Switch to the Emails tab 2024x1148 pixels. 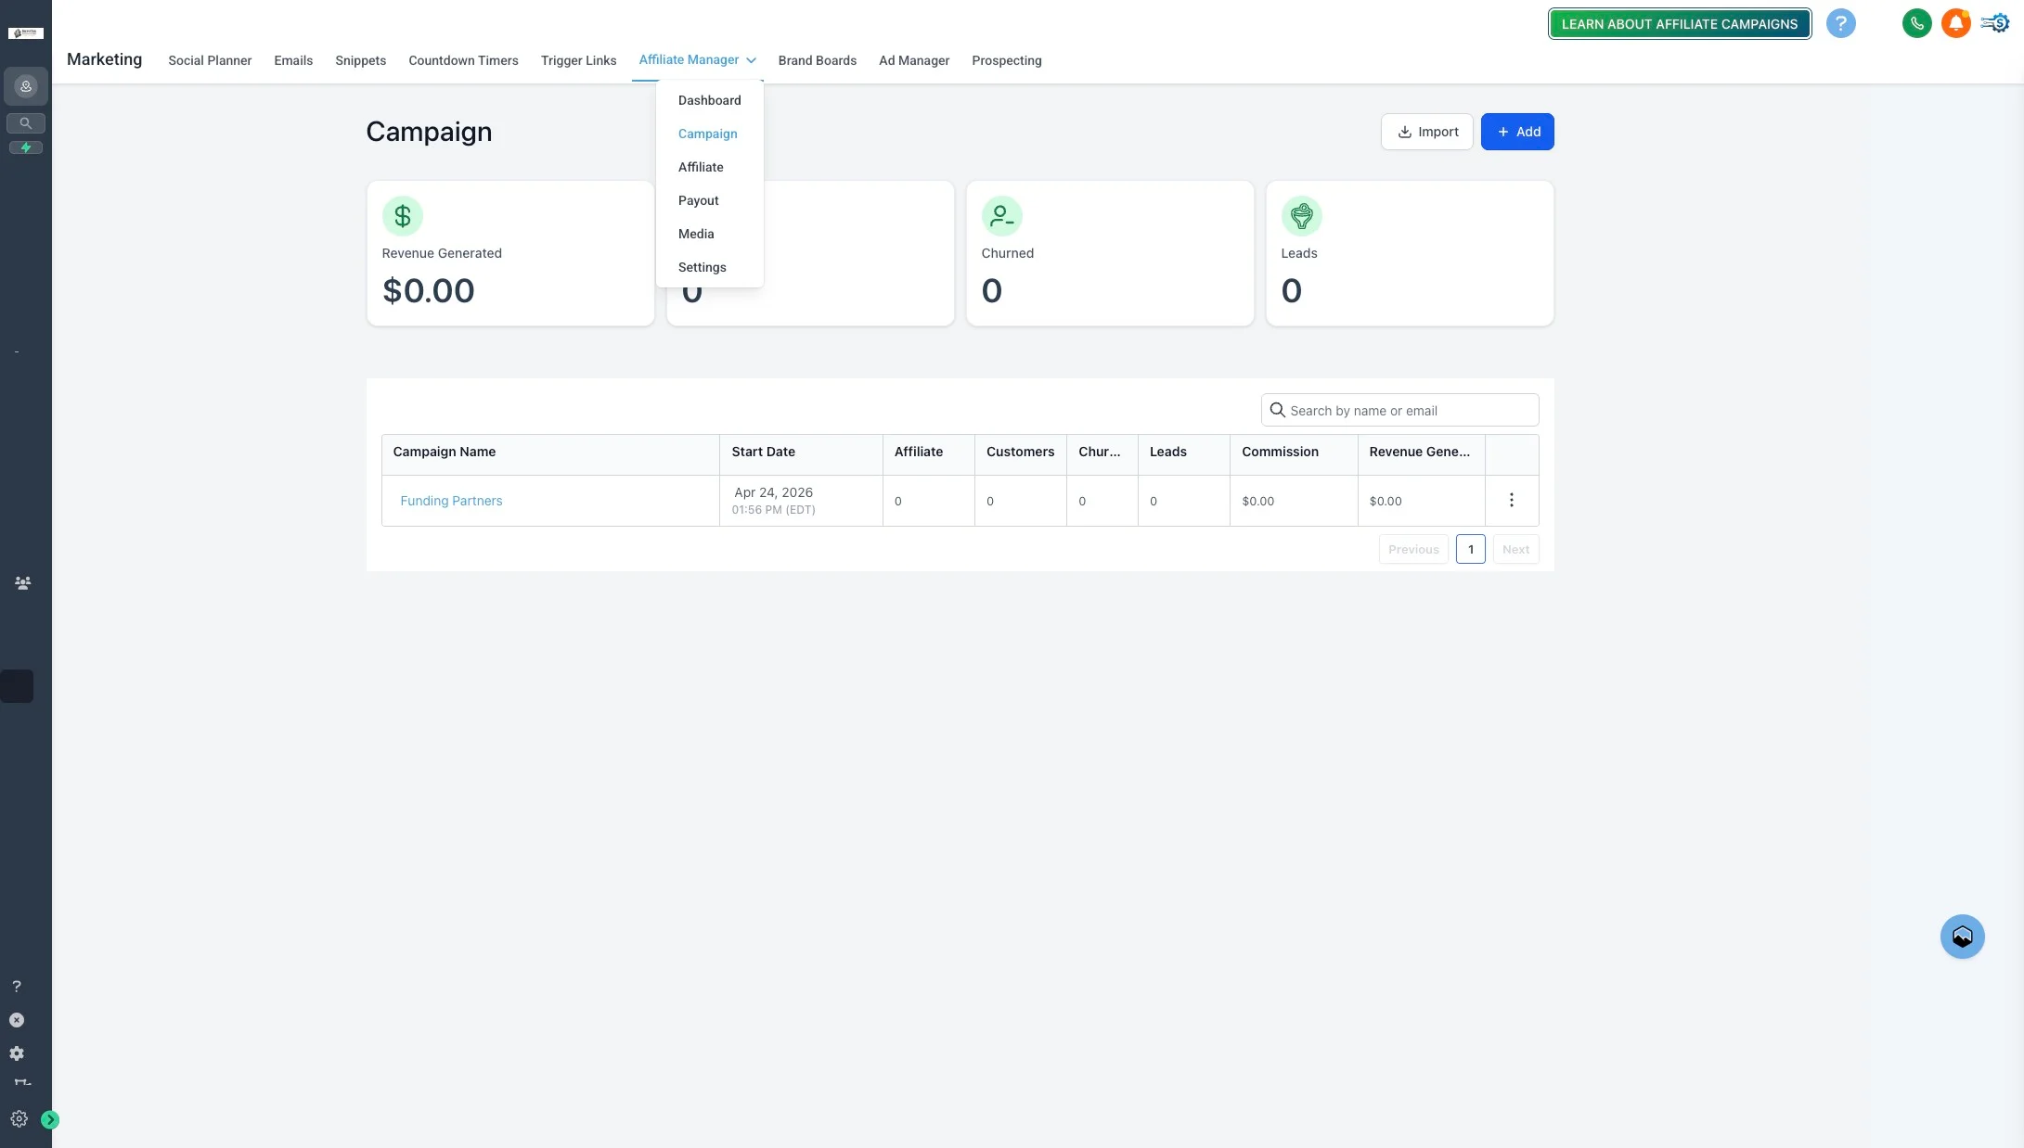point(293,60)
